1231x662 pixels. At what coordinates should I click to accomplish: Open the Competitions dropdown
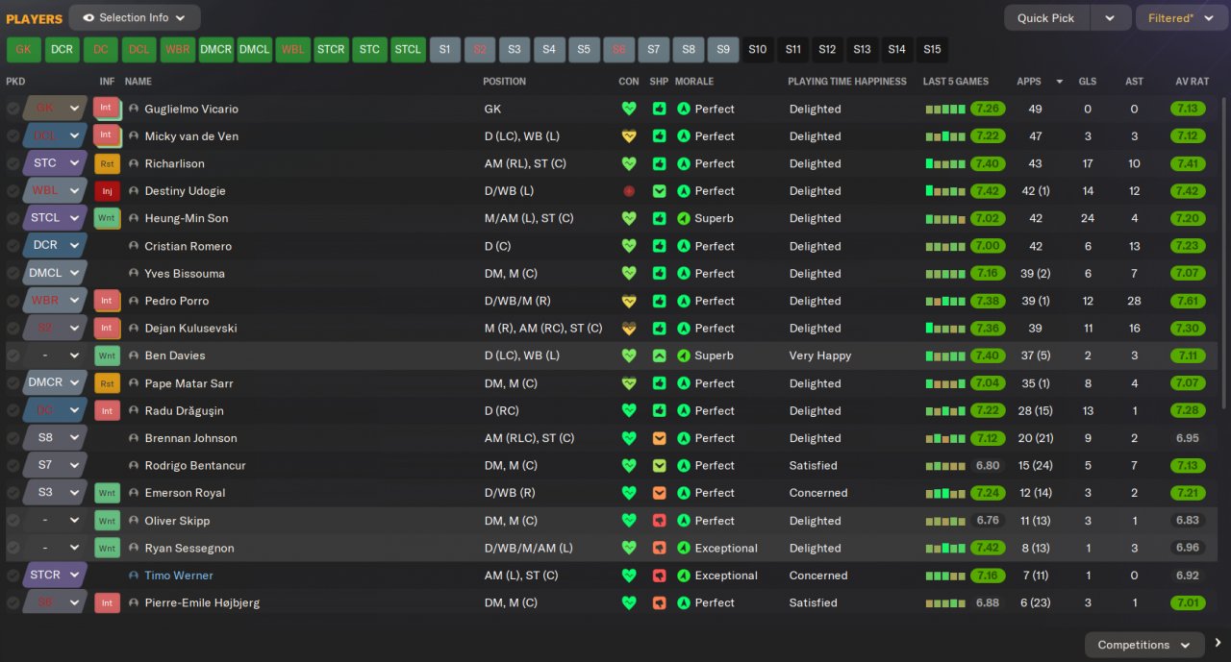point(1144,645)
